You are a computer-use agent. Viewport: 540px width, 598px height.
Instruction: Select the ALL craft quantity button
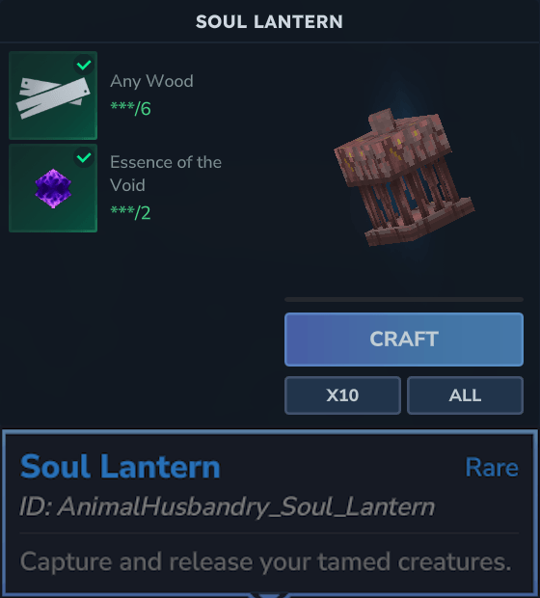(x=465, y=395)
